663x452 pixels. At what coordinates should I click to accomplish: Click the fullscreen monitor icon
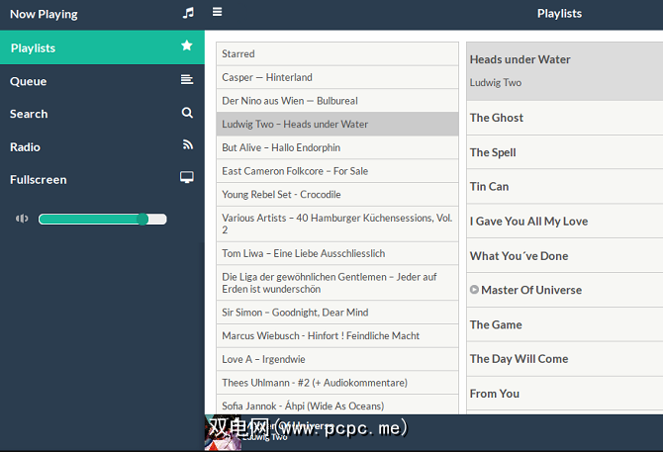[x=186, y=177]
